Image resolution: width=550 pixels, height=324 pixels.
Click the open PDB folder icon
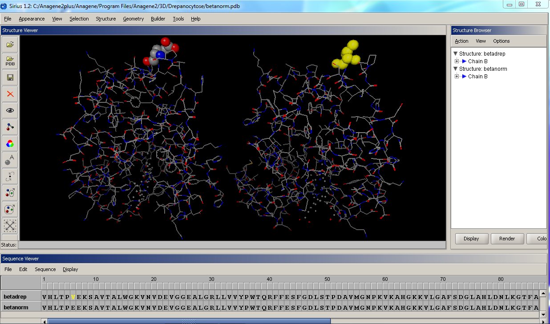point(10,61)
